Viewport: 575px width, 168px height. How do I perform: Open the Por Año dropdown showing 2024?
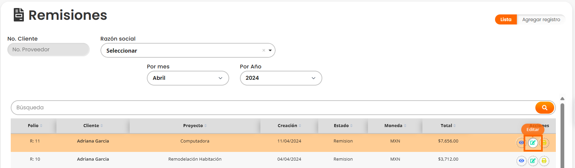tap(281, 78)
